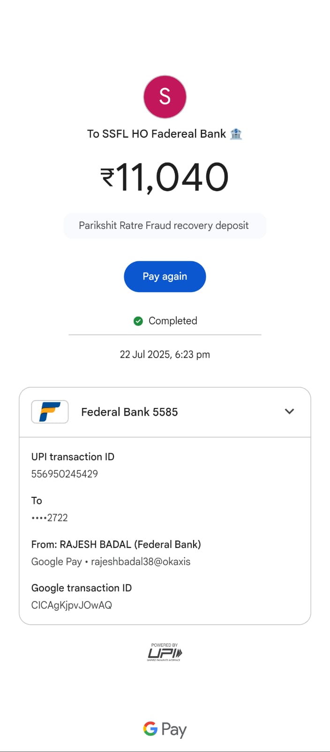This screenshot has height=752, width=330.
Task: Click the rupee symbol beside the amount
Action: (x=107, y=178)
